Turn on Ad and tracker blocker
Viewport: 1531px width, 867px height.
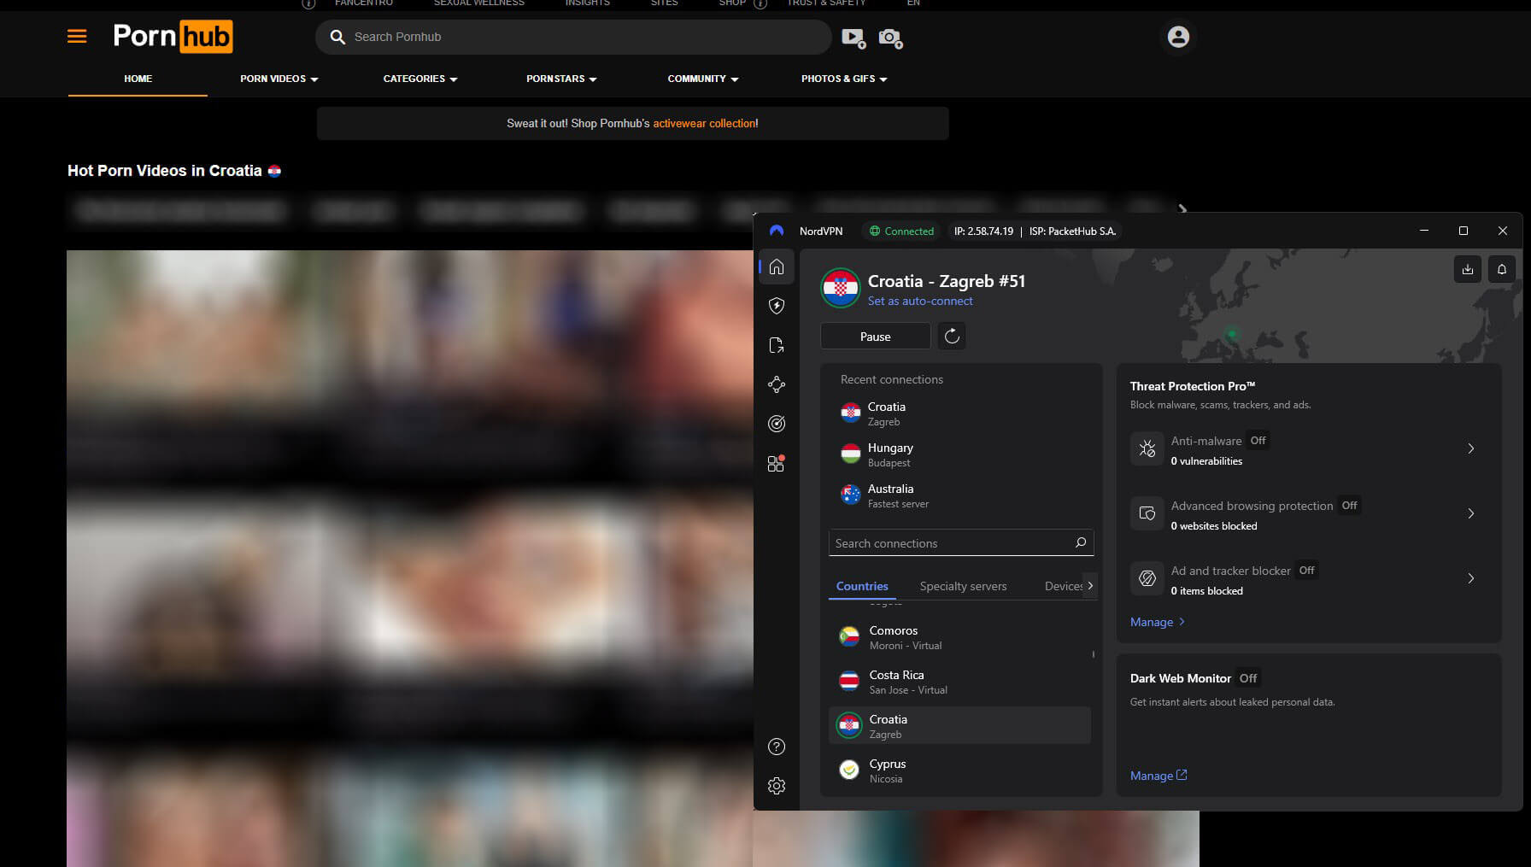pyautogui.click(x=1305, y=570)
